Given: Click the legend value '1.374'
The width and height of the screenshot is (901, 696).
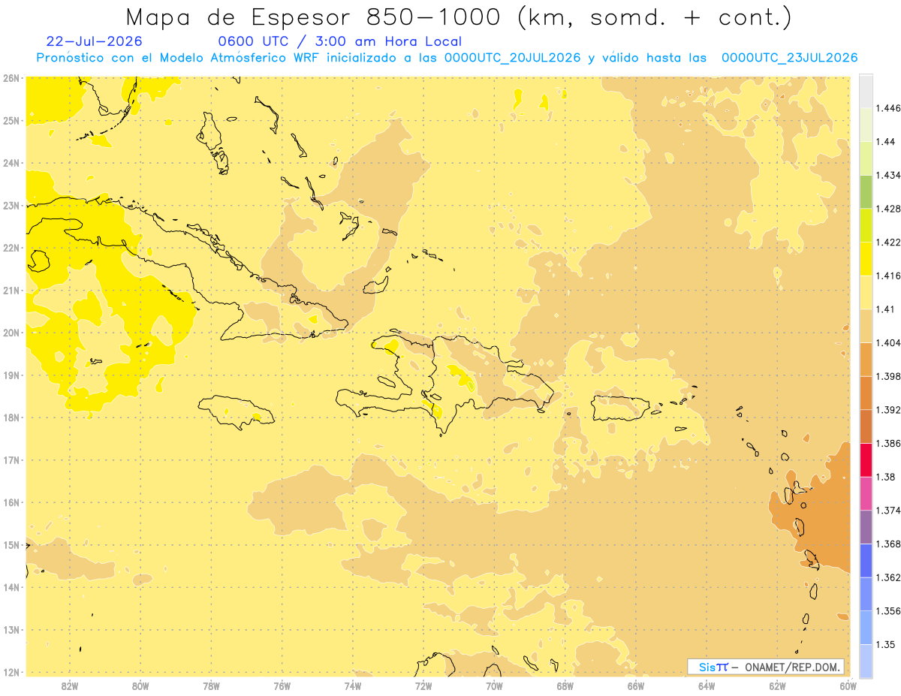Looking at the screenshot, I should tap(887, 511).
